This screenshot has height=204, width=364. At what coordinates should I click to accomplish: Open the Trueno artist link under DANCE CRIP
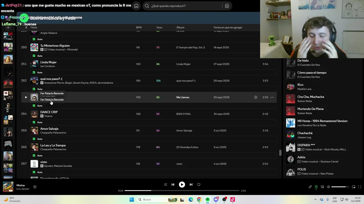click(48, 116)
